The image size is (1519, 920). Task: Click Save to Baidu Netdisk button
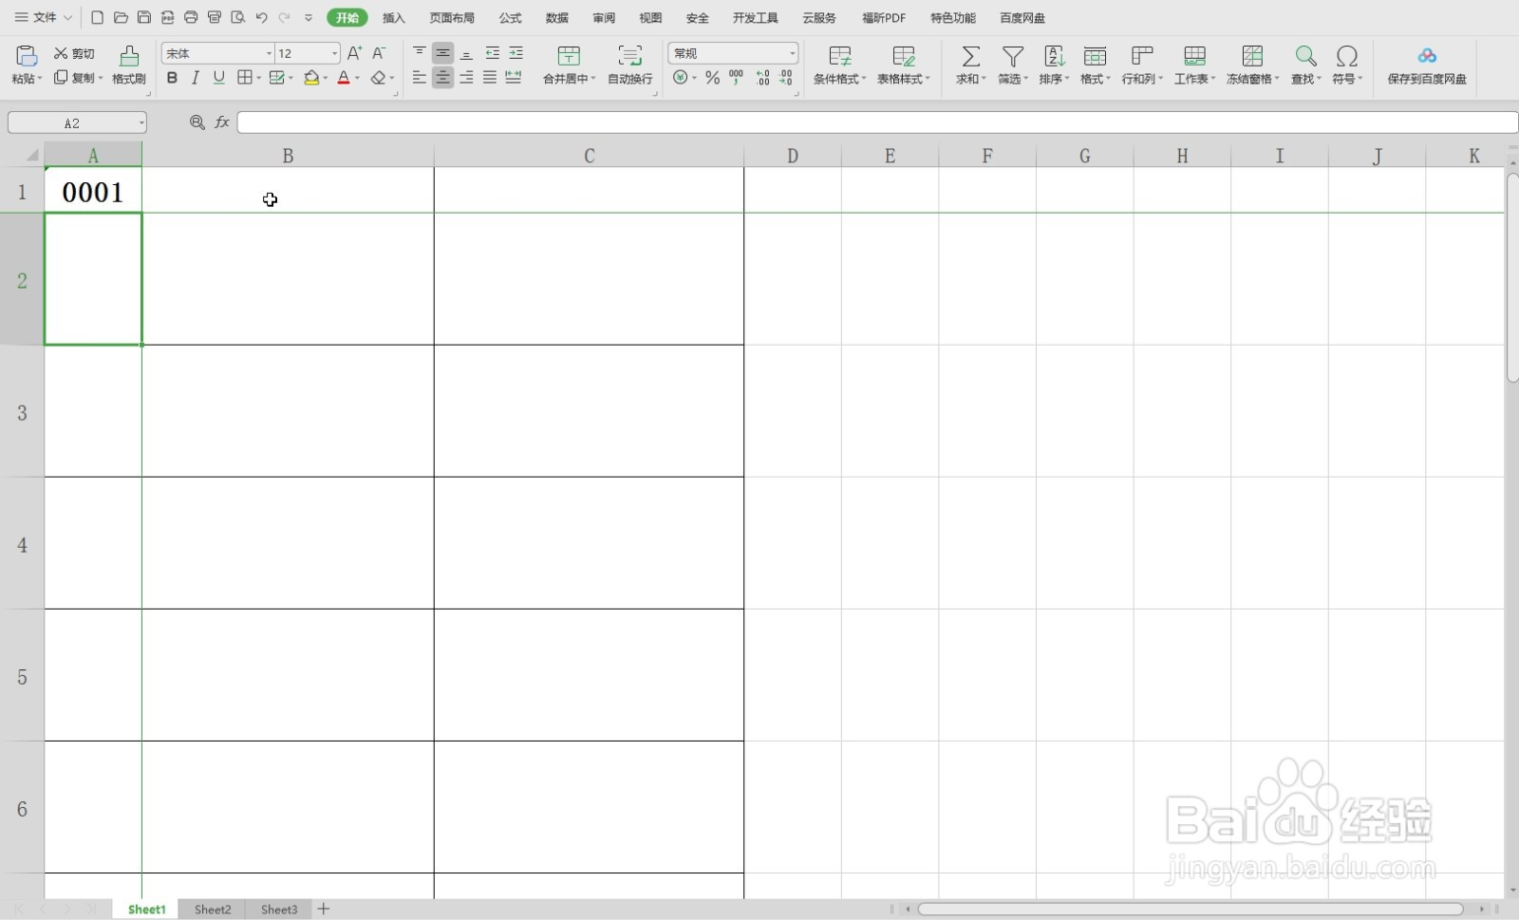click(x=1427, y=64)
